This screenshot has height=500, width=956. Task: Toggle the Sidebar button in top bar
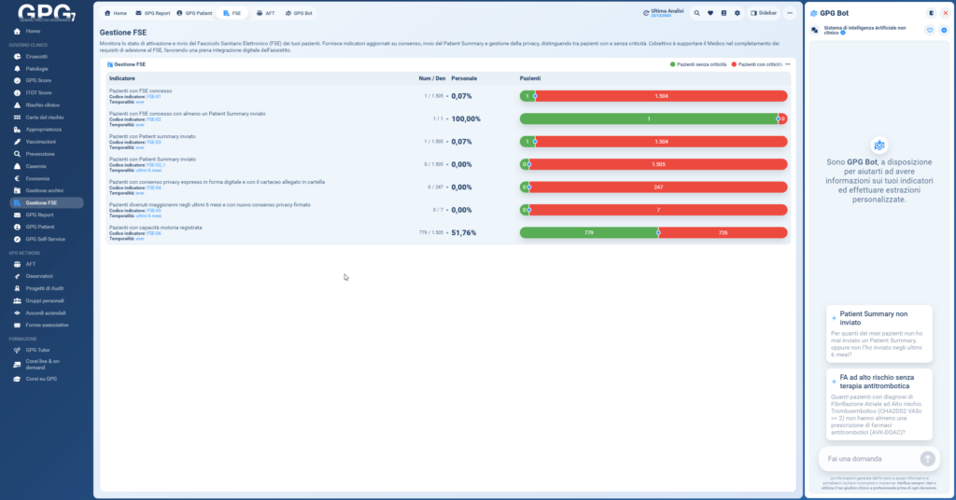(x=763, y=13)
